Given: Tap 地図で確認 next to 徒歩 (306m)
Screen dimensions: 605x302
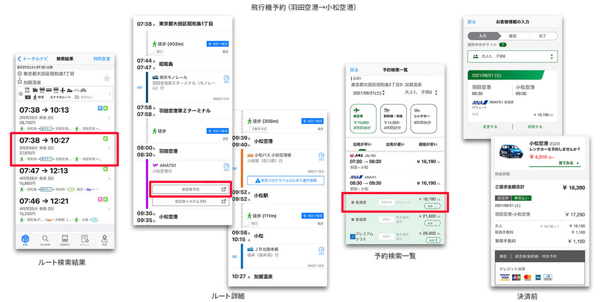Looking at the screenshot, I should tap(313, 121).
